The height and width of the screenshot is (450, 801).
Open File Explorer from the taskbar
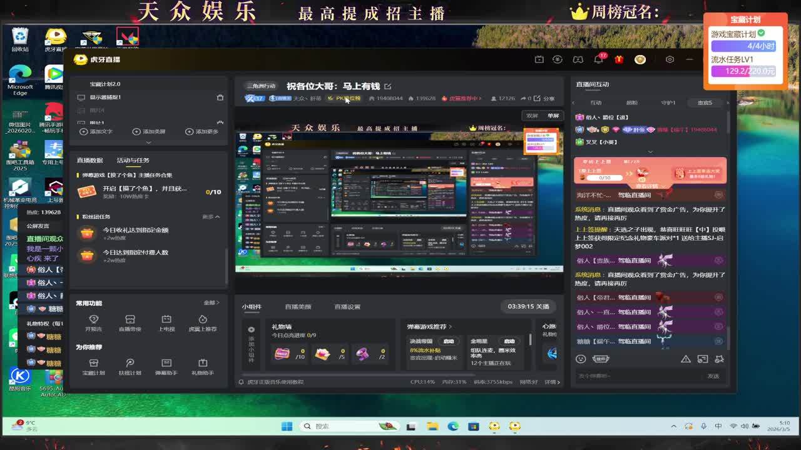[x=432, y=426]
